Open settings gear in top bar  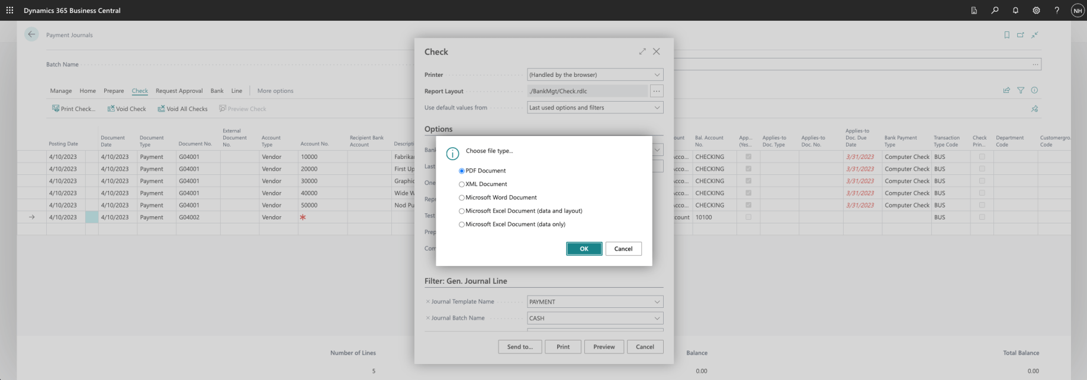click(x=1036, y=10)
